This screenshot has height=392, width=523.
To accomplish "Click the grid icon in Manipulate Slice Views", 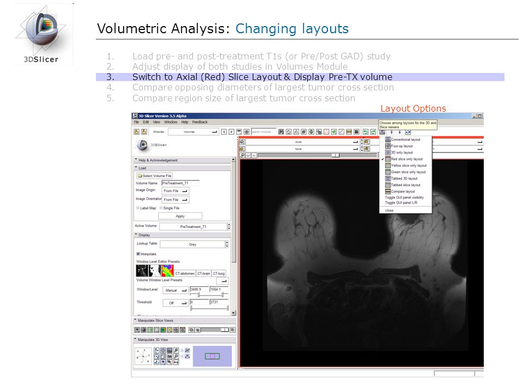I will (x=176, y=330).
